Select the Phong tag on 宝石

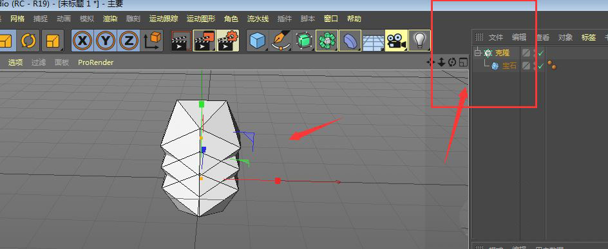pos(552,65)
